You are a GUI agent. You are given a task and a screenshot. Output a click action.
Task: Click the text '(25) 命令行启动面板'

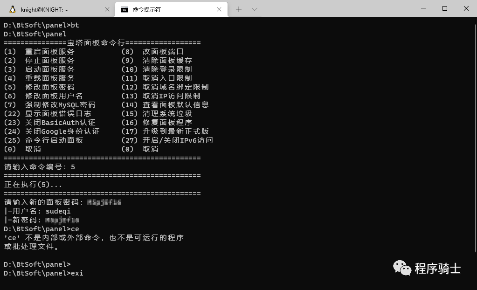tap(43, 140)
